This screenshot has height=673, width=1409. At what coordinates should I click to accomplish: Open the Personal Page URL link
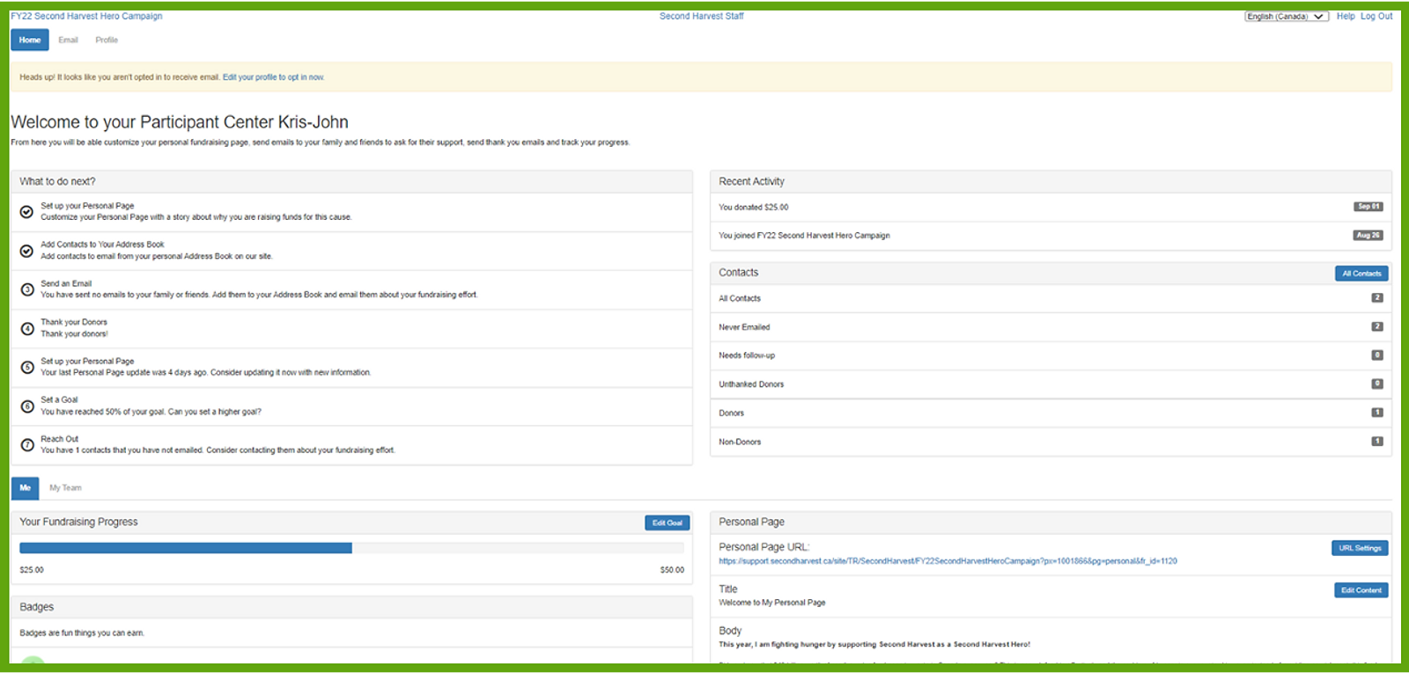948,561
